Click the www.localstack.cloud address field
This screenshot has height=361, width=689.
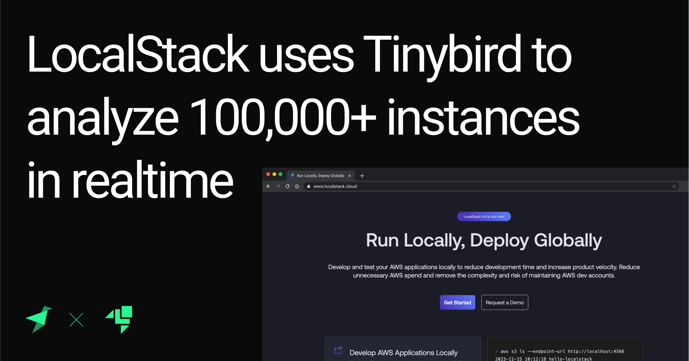[x=491, y=186]
